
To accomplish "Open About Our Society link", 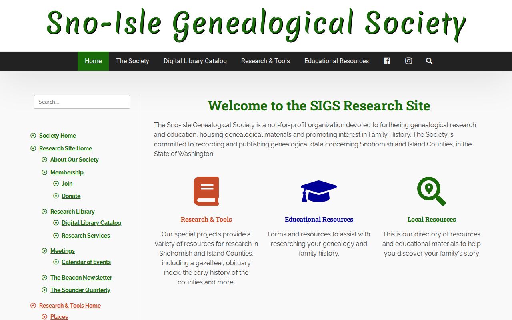I will tap(74, 160).
